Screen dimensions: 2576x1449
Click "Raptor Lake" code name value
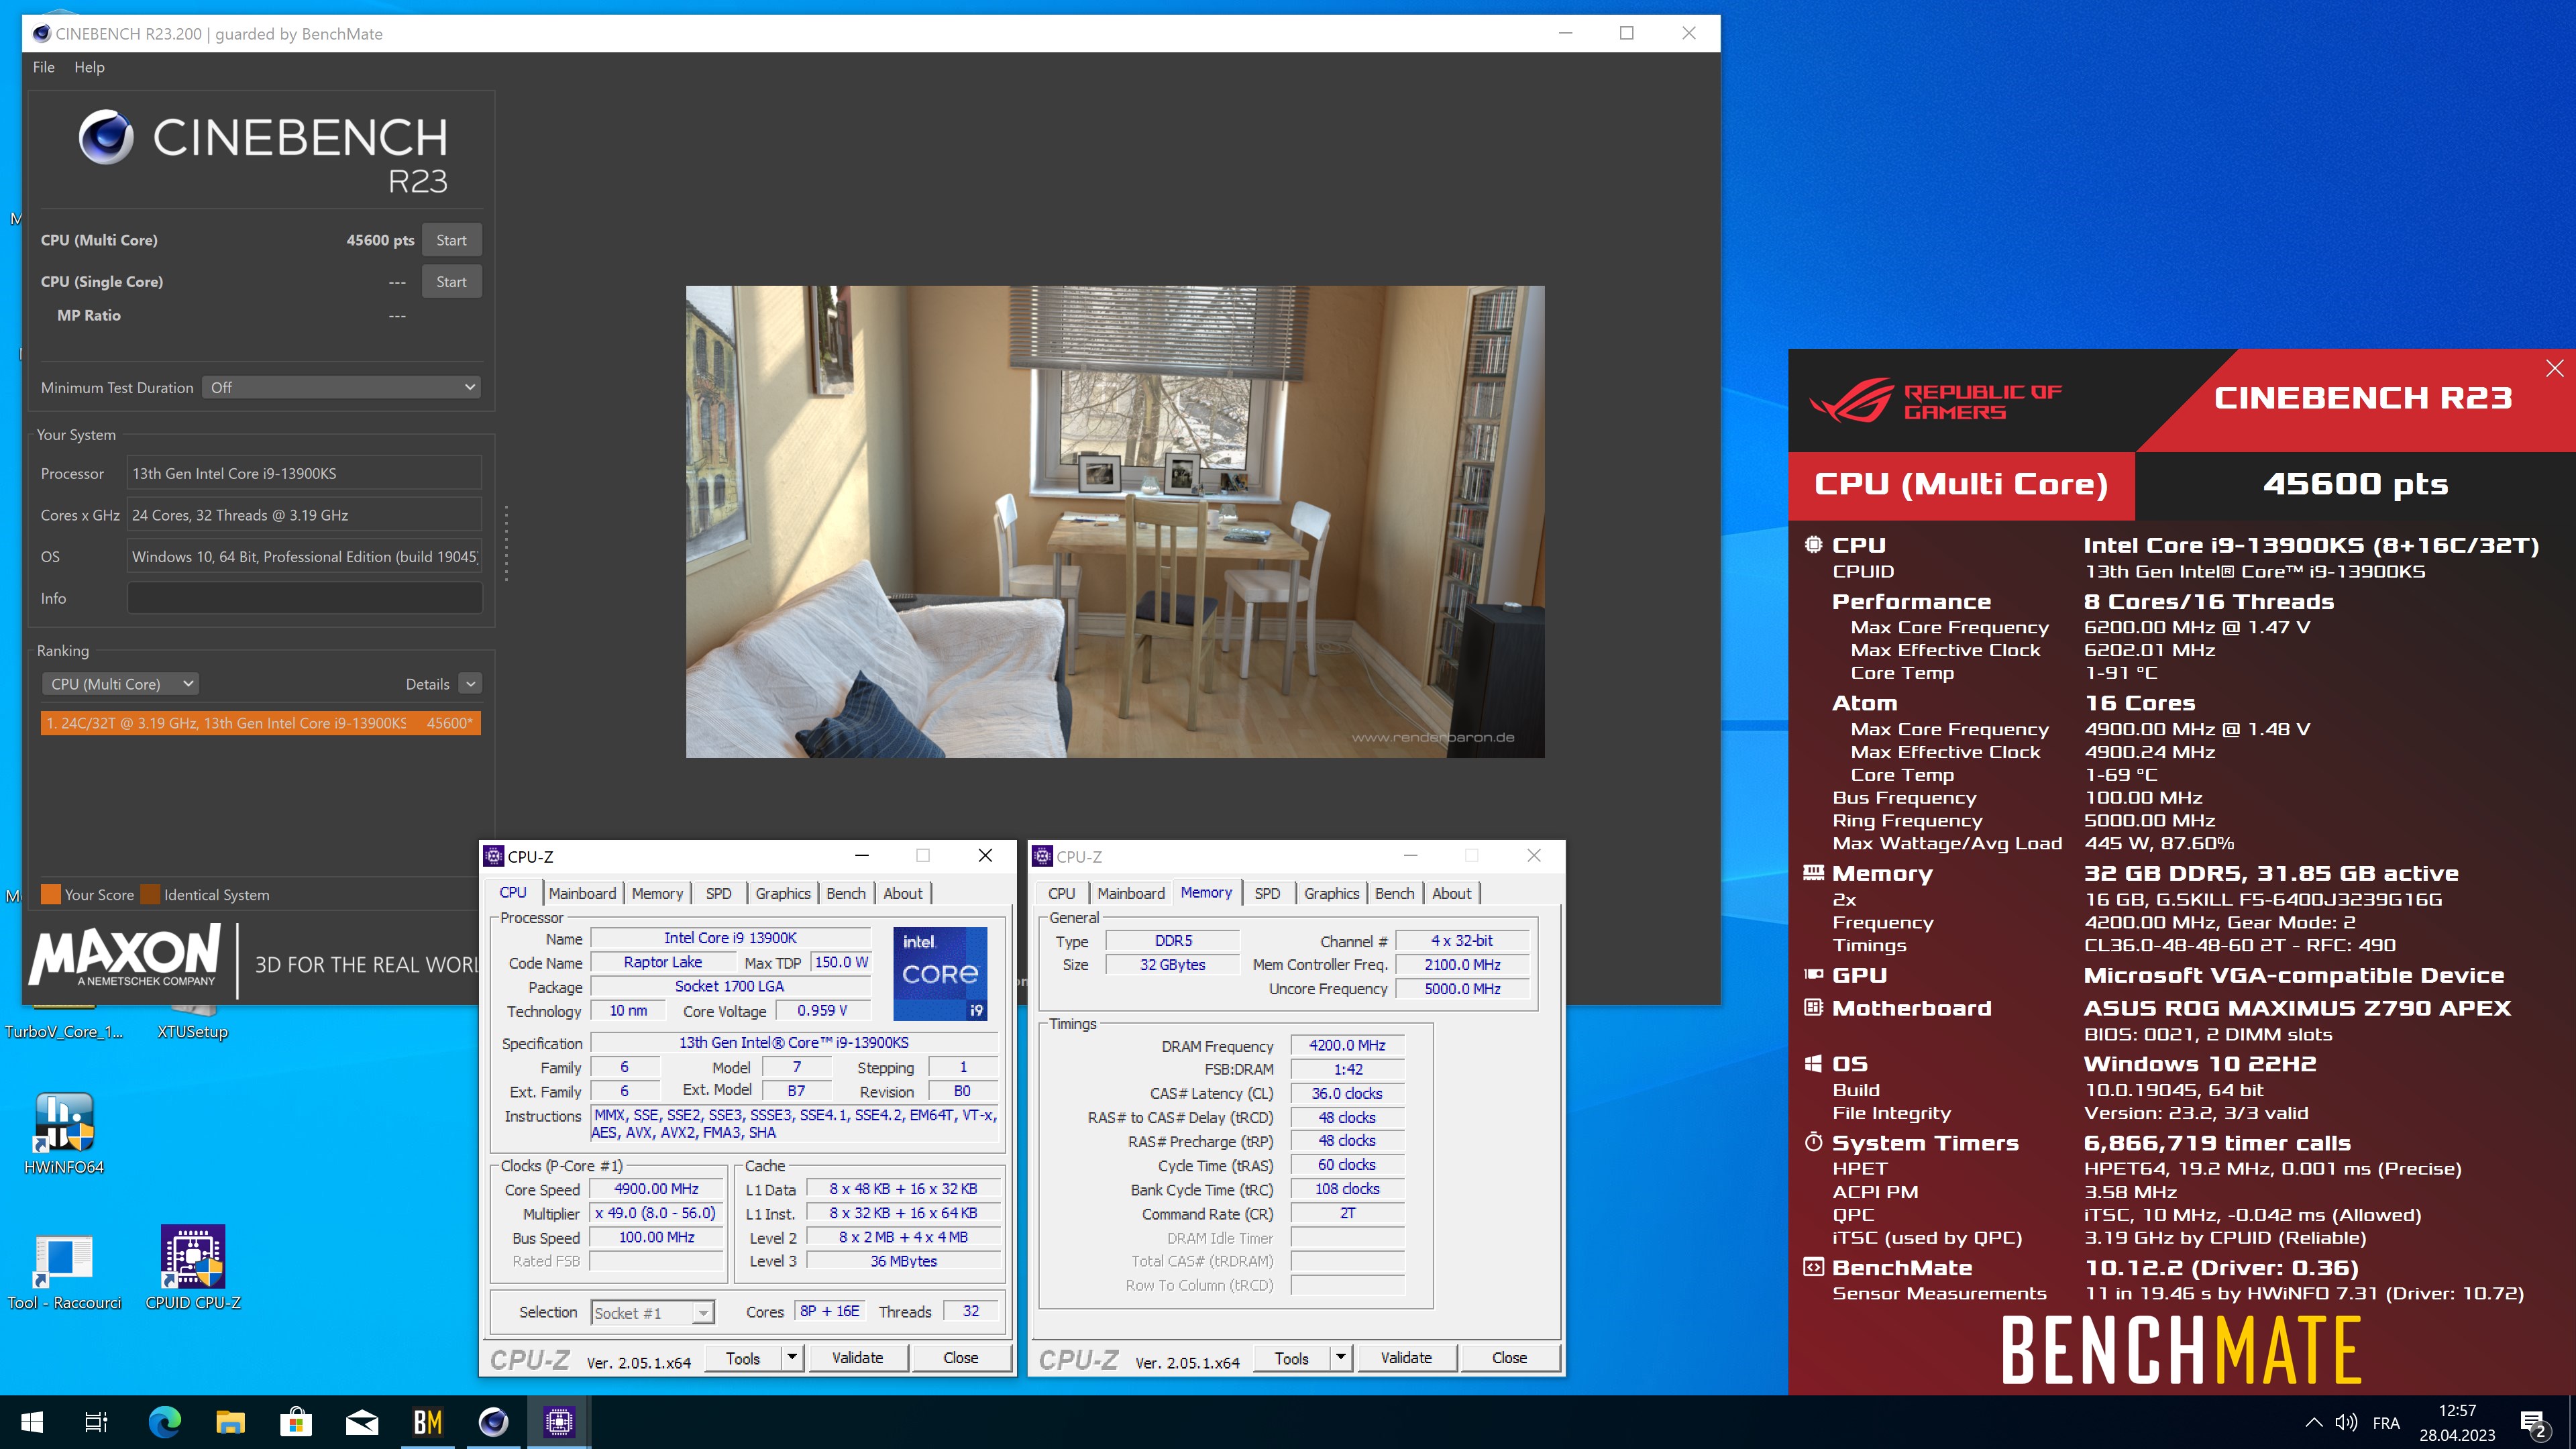663,962
